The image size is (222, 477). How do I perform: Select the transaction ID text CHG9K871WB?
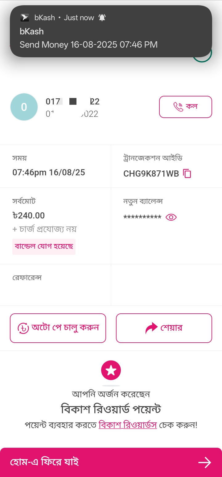pyautogui.click(x=151, y=174)
